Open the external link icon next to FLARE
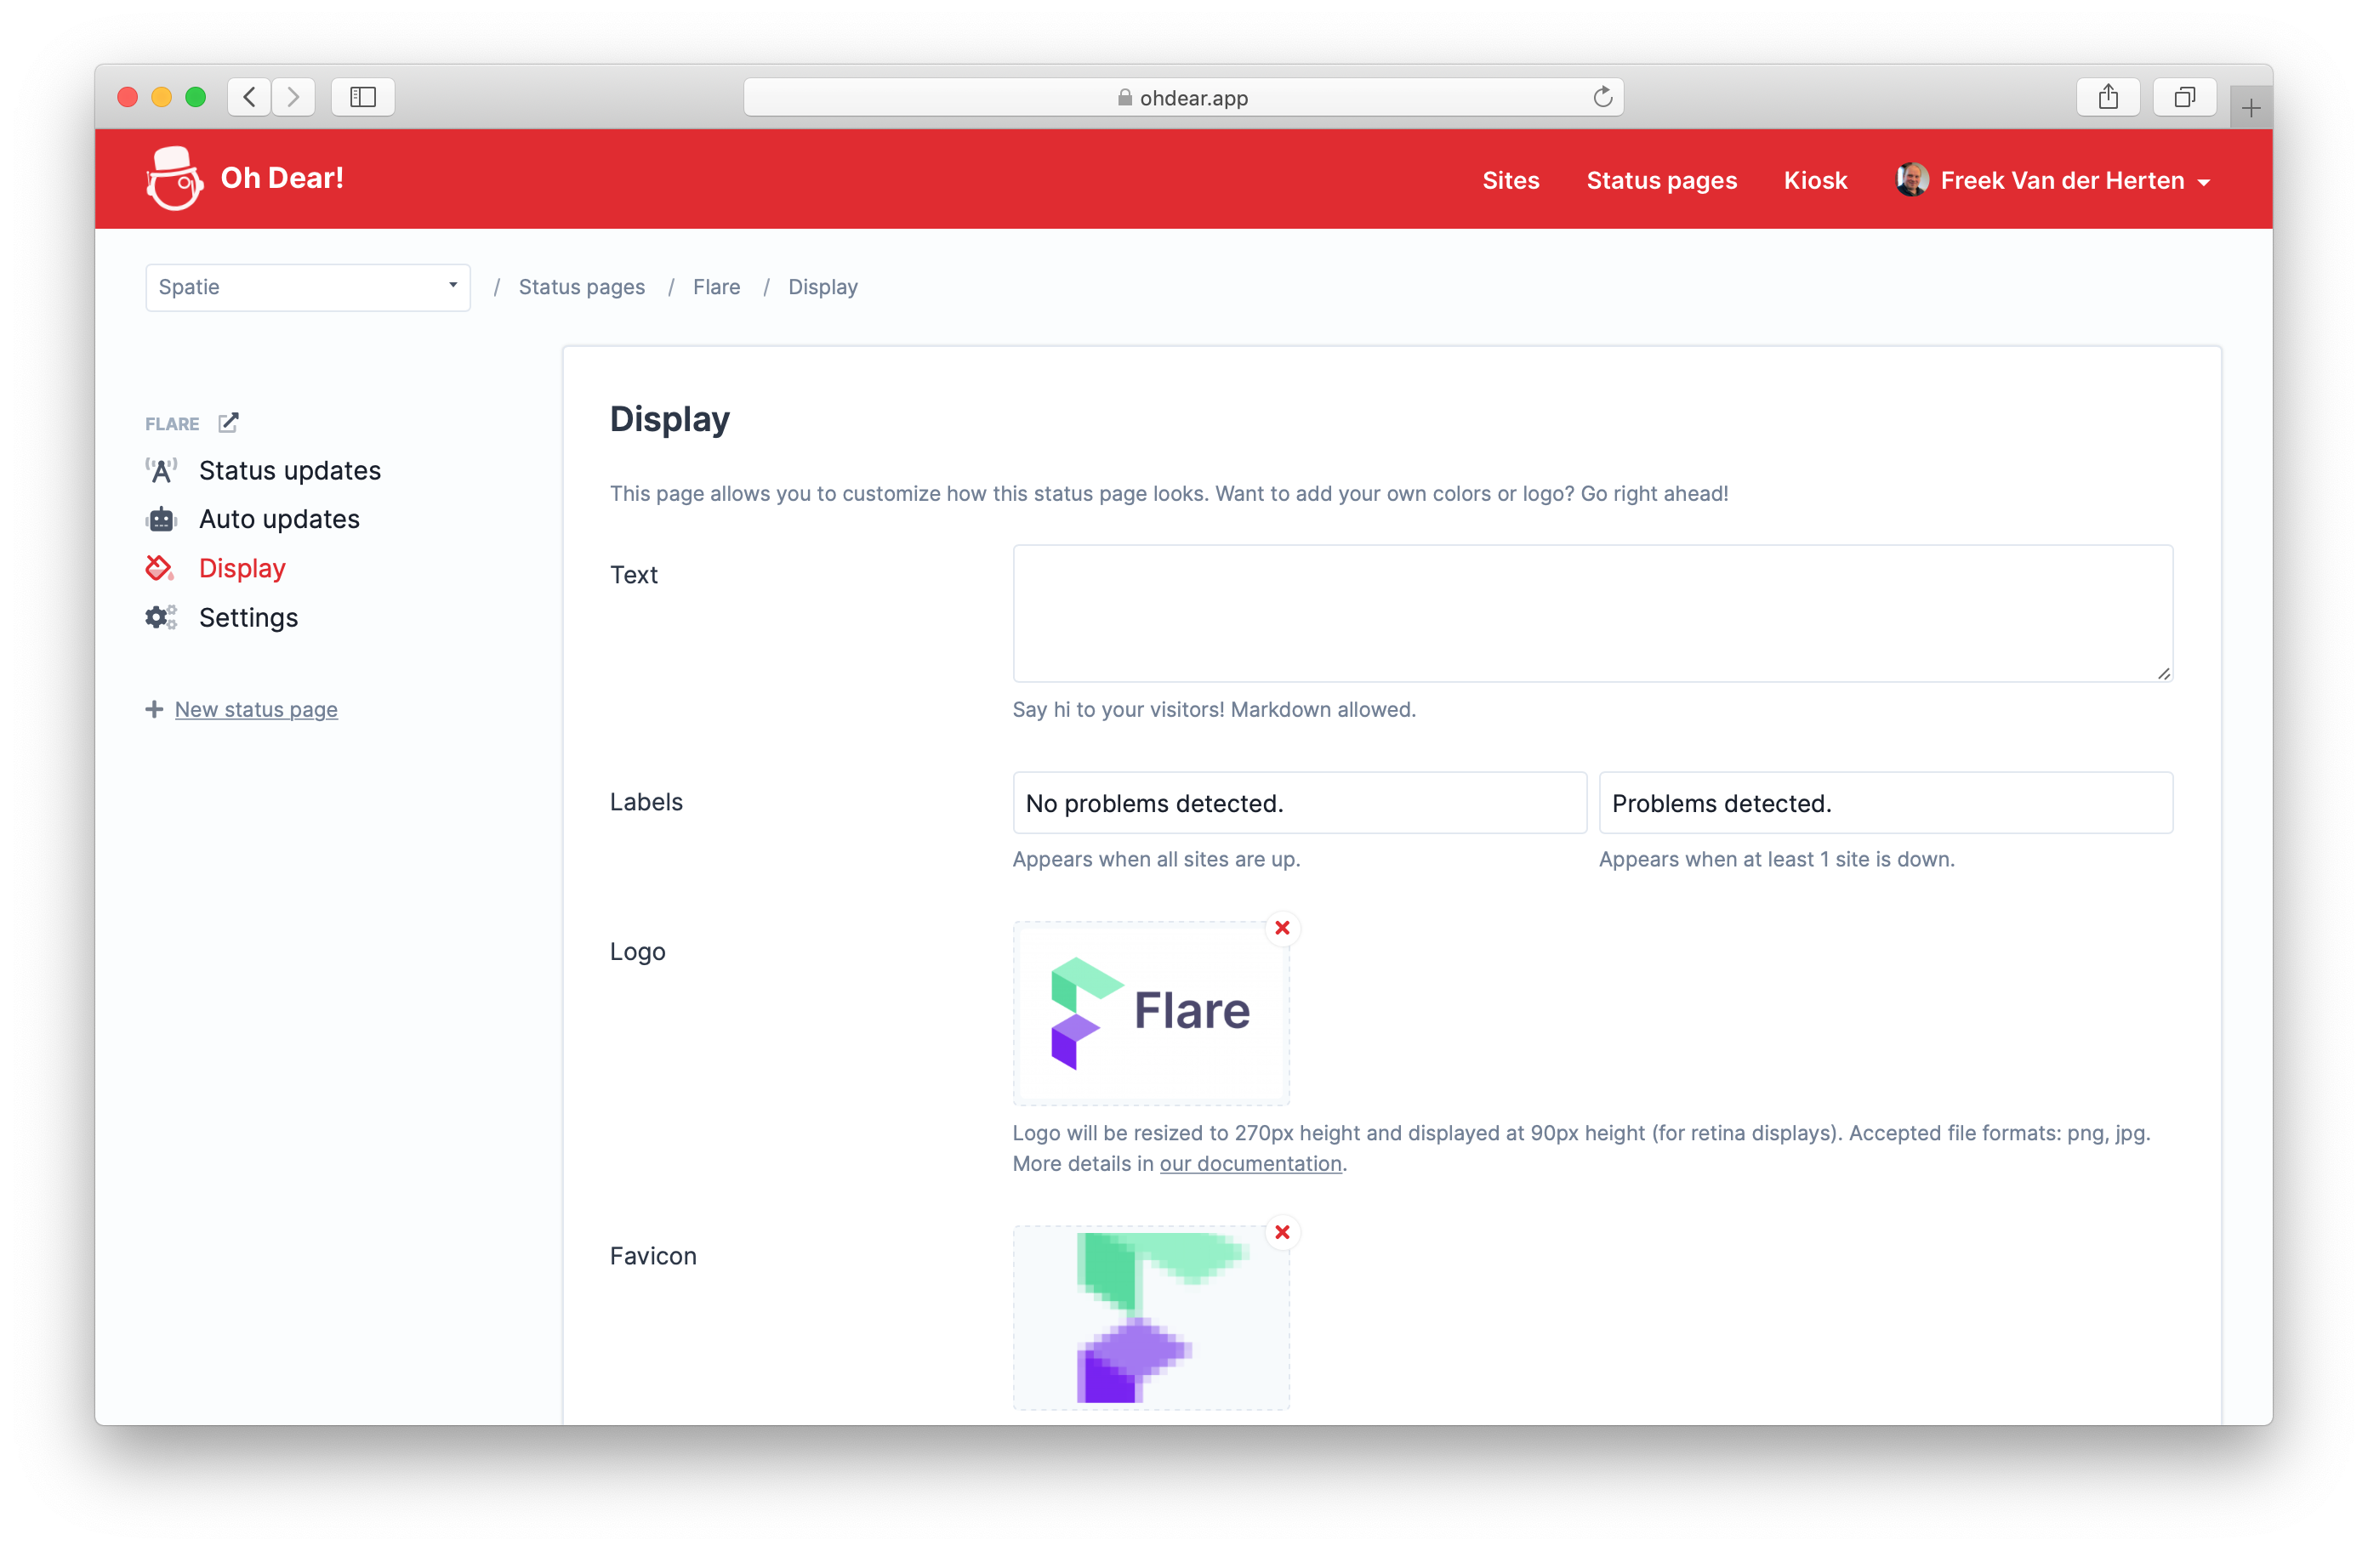The image size is (2368, 1551). click(x=229, y=423)
